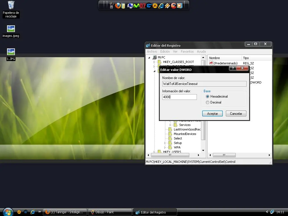Viewport: 288px width, 216px height.
Task: Expand the Setup key
Action: click(x=165, y=143)
